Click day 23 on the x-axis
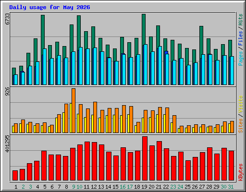The height and width of the screenshot is (192, 246). click(173, 187)
